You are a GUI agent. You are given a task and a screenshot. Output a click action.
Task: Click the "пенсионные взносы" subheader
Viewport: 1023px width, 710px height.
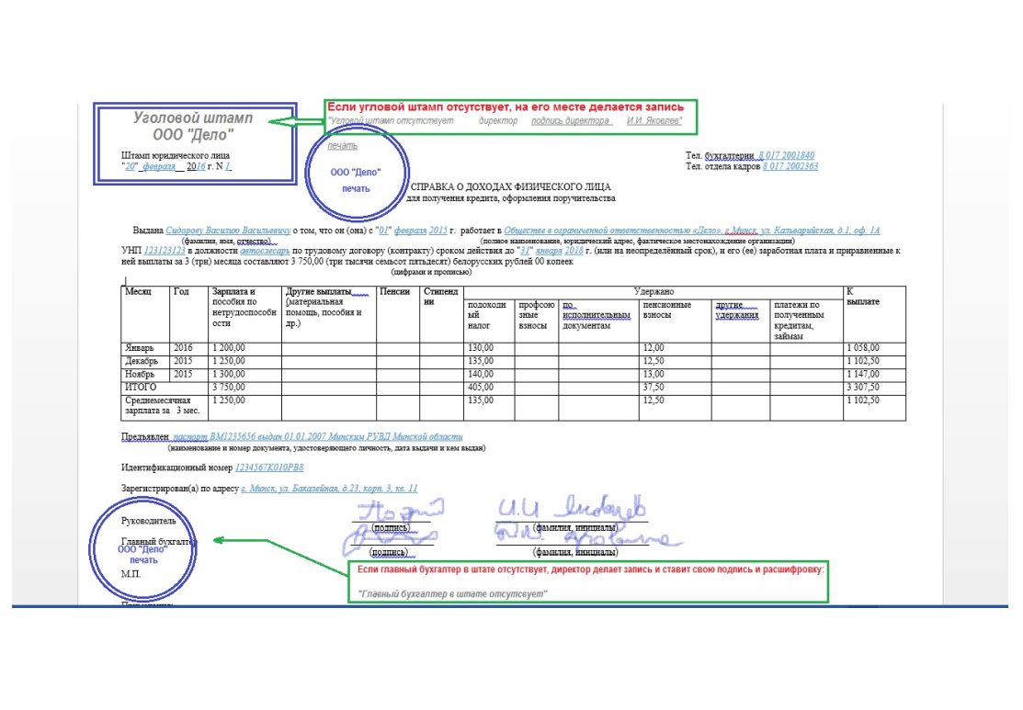click(x=666, y=310)
